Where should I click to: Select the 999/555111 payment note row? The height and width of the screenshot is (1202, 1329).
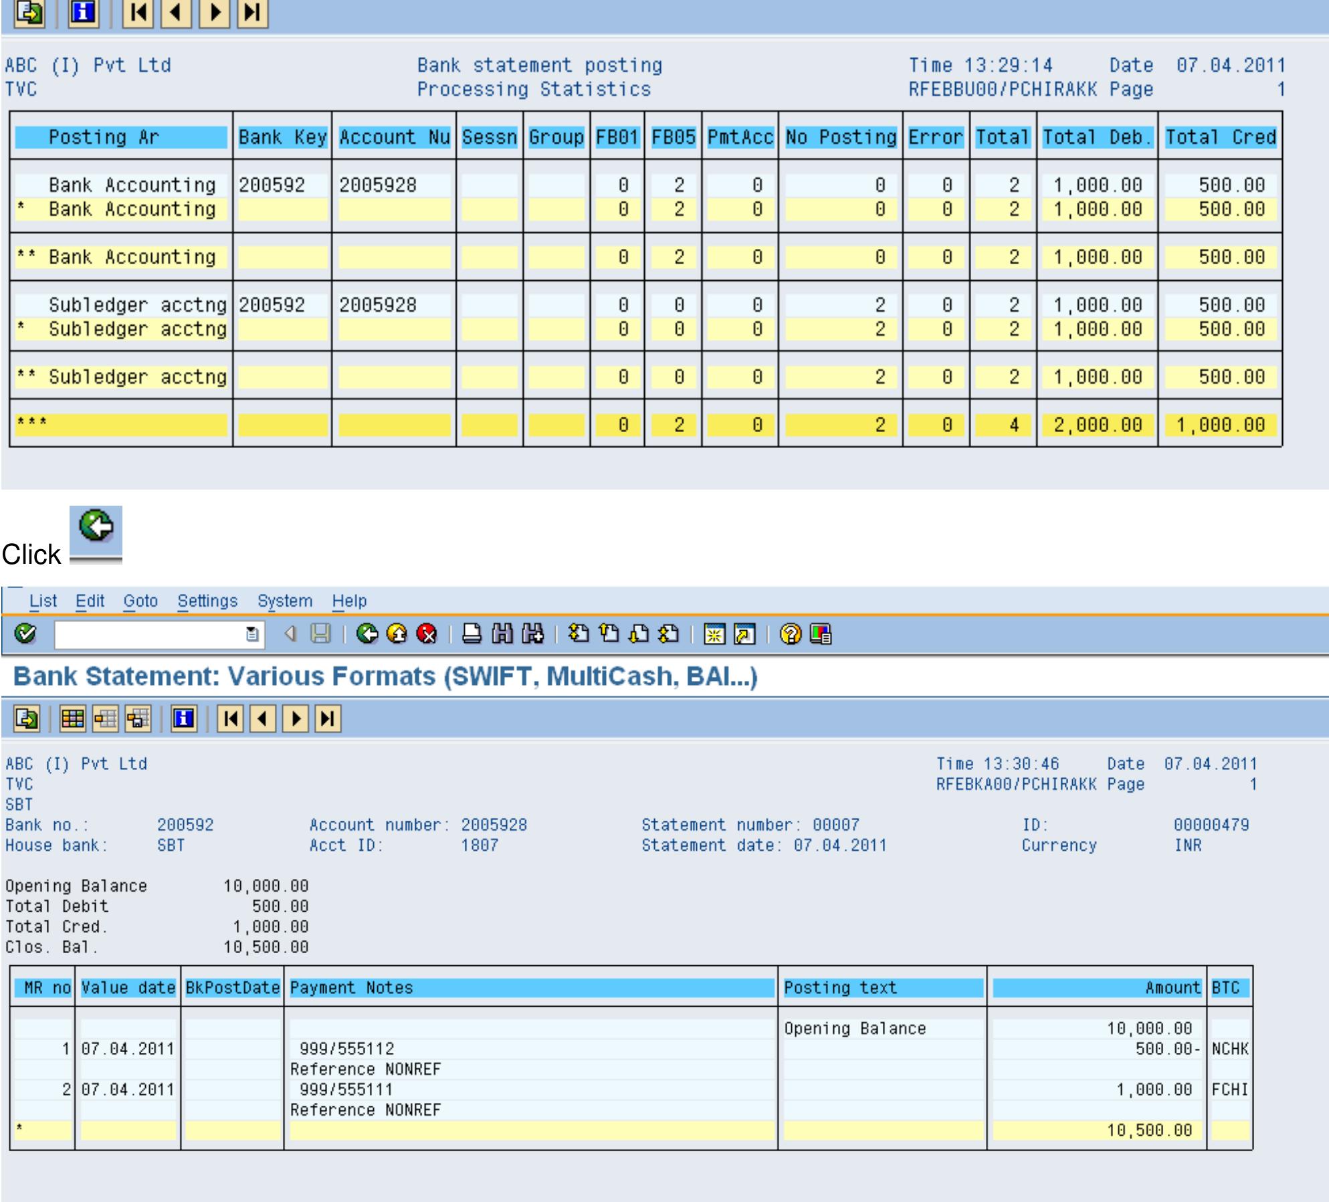coord(346,1089)
